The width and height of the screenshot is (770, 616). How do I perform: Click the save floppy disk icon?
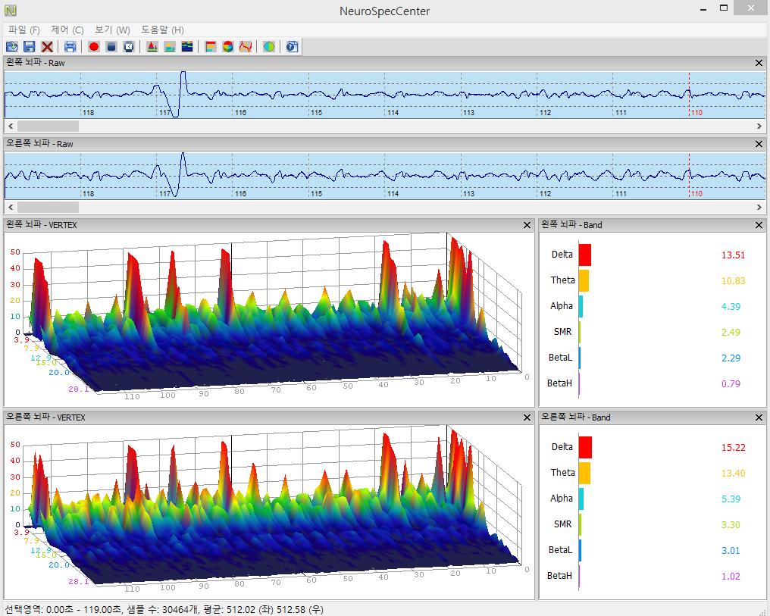click(29, 47)
